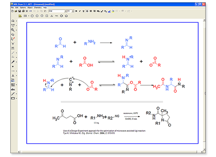Click the R2-NC isocyanide structure
The height and width of the screenshot is (157, 216).
click(113, 117)
